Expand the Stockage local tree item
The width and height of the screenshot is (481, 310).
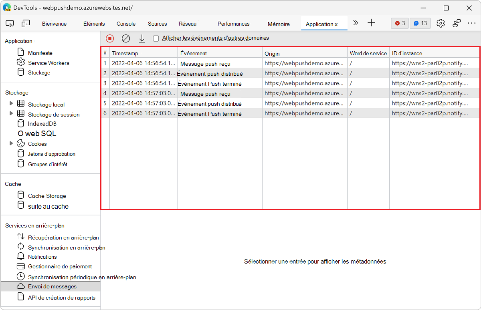pyautogui.click(x=11, y=104)
